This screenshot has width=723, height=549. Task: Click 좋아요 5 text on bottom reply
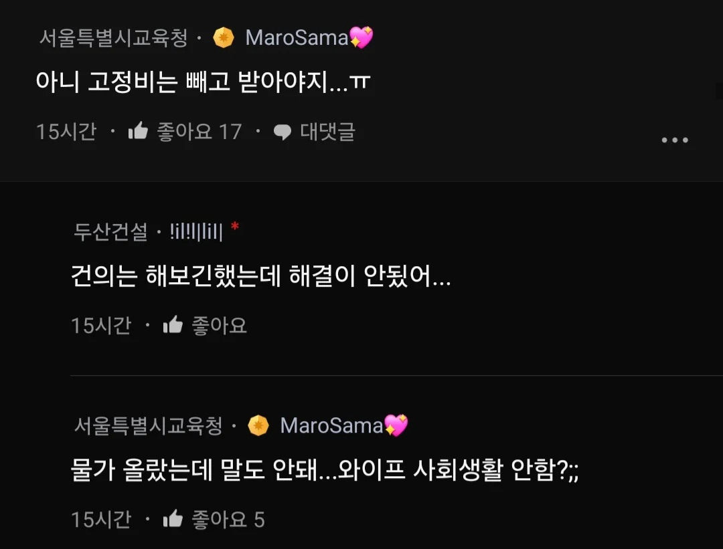coord(228,520)
